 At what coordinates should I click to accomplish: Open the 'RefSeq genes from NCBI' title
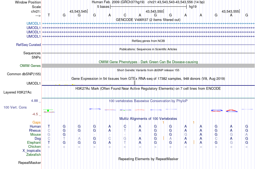(x=148, y=41)
